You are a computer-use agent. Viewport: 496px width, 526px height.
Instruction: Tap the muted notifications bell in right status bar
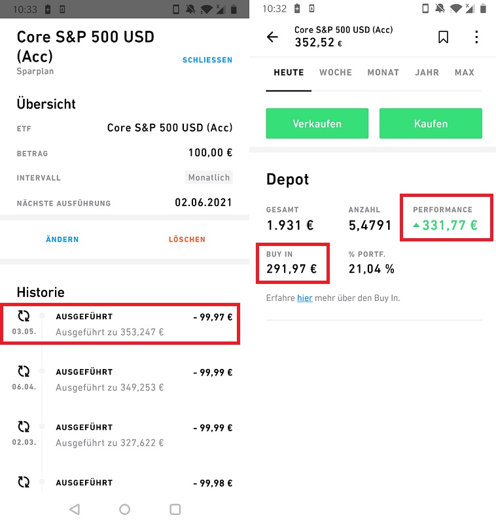[440, 9]
